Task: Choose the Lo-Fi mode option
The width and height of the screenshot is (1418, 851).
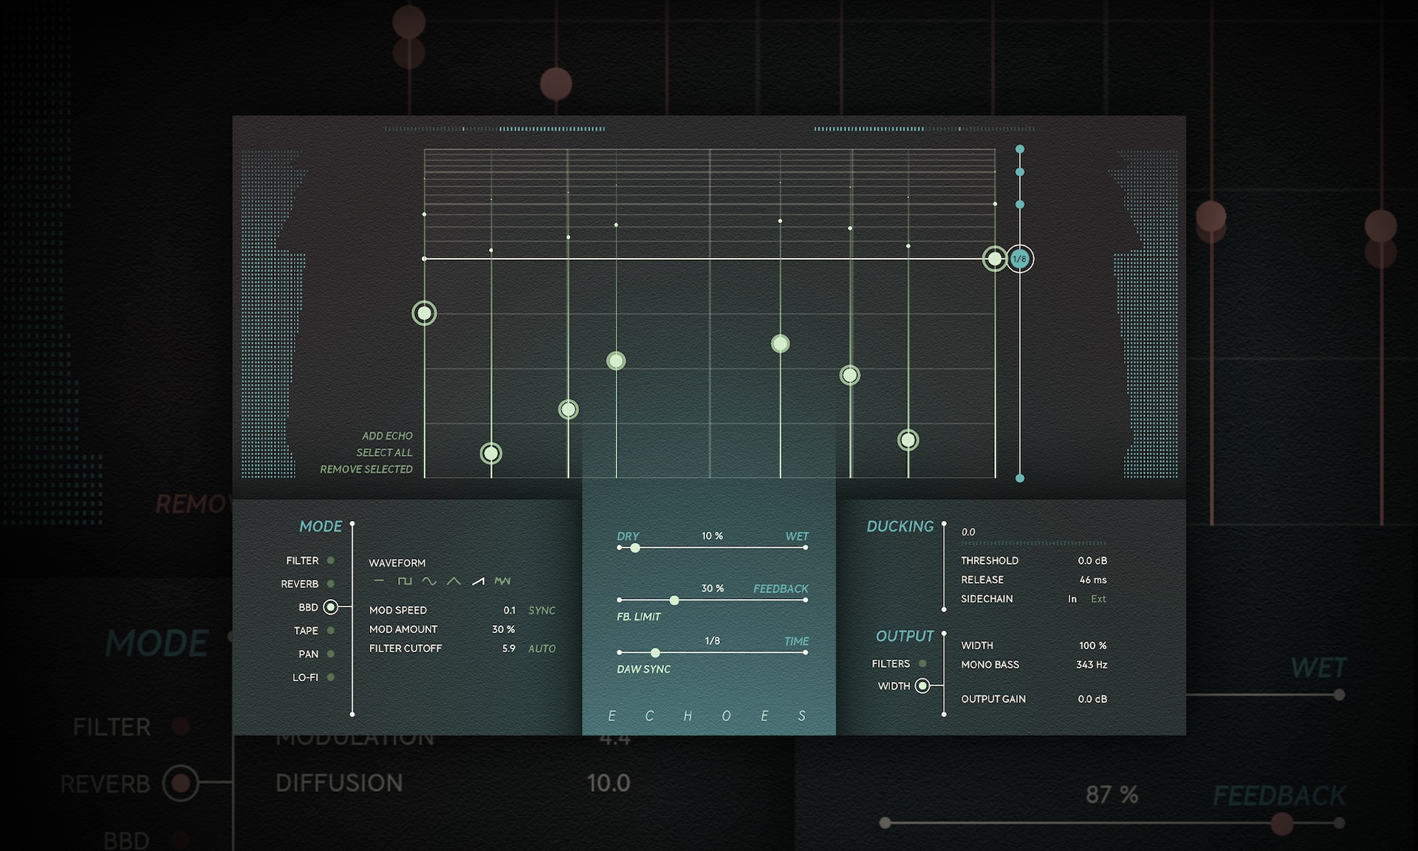Action: [330, 677]
